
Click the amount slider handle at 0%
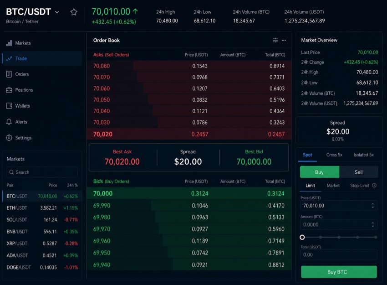[302, 237]
